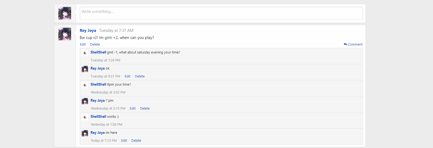Open Rey Joya profile from post header
The height and width of the screenshot is (148, 433).
pyautogui.click(x=88, y=31)
